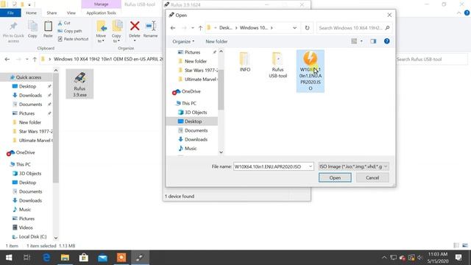Image resolution: width=471 pixels, height=265 pixels.
Task: Click Rename icon in Explorer ribbon
Action: click(x=150, y=26)
